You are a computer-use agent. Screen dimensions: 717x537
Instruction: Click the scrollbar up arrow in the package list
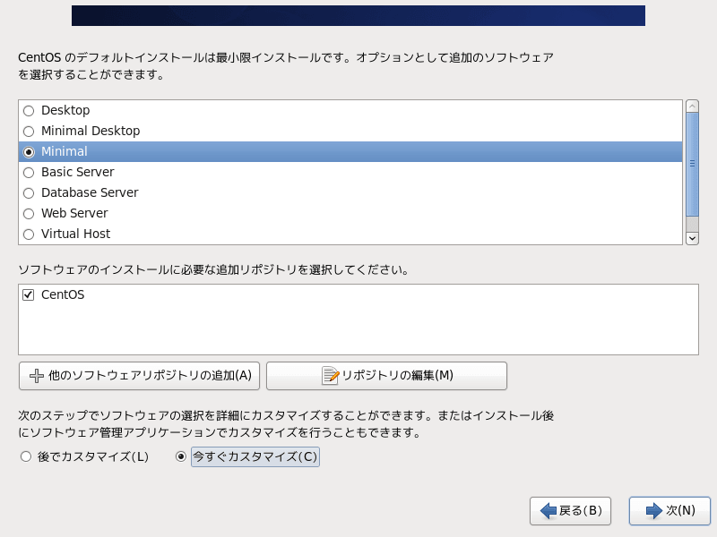click(x=690, y=106)
